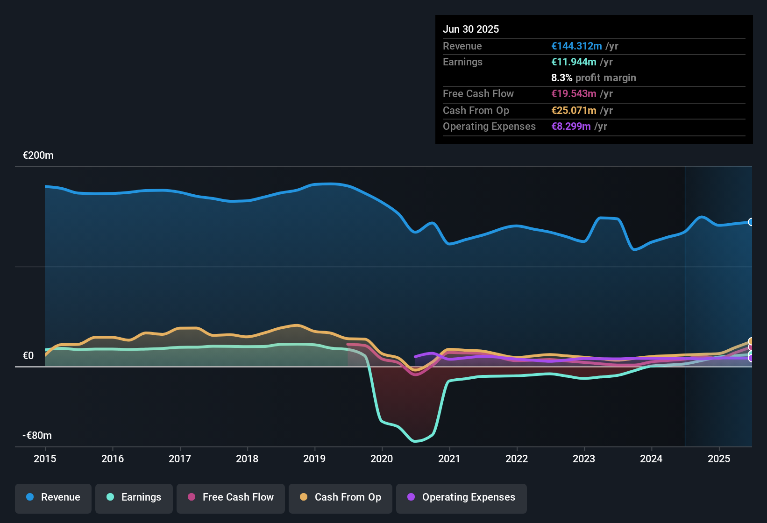Click the 2020 label on the x-axis
The image size is (767, 523).
click(x=382, y=459)
